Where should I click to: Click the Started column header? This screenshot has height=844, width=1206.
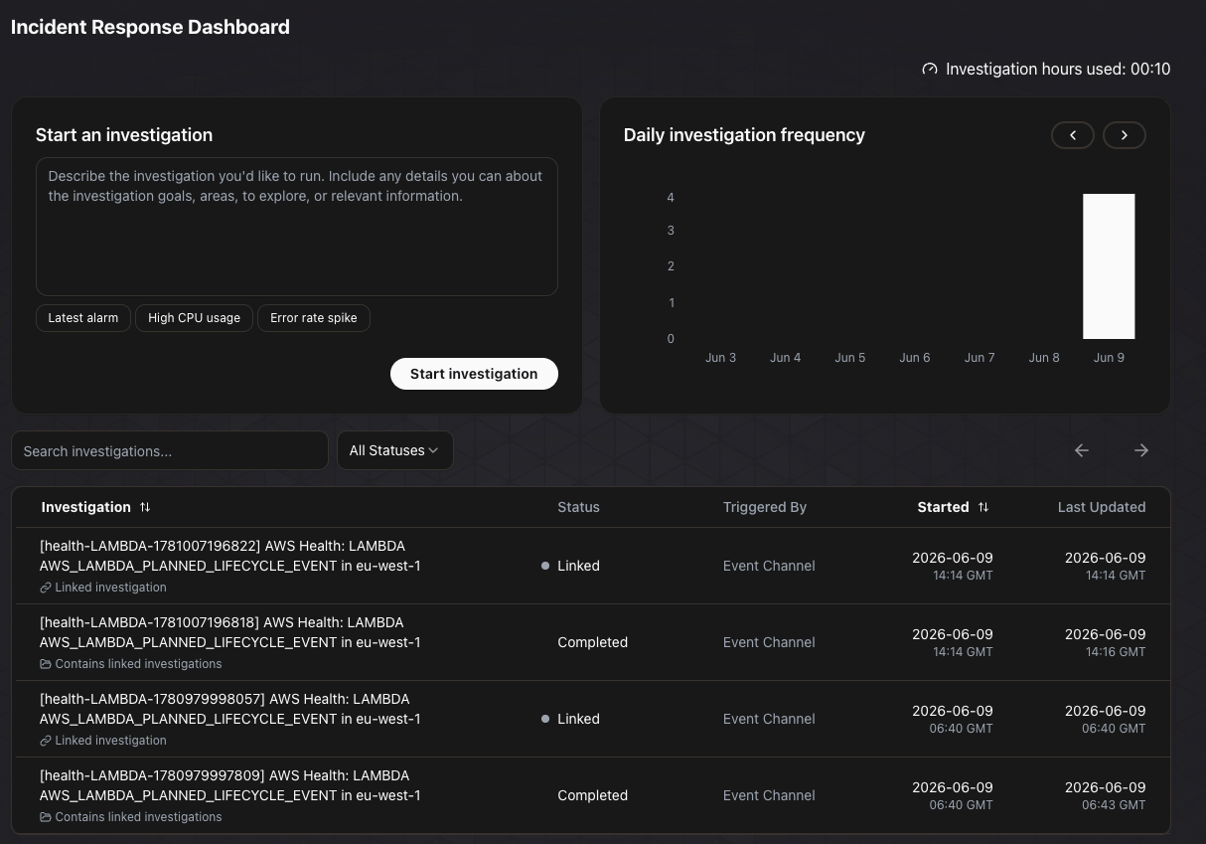(x=943, y=507)
